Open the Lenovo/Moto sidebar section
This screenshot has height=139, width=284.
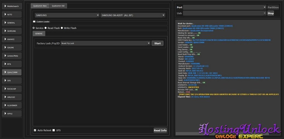point(12,56)
